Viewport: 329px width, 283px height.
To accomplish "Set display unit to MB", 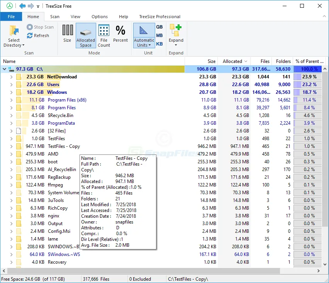I will point(159,36).
